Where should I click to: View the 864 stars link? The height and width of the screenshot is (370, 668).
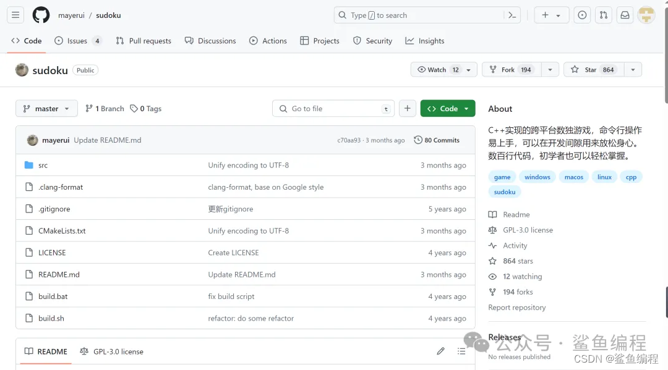(x=511, y=261)
